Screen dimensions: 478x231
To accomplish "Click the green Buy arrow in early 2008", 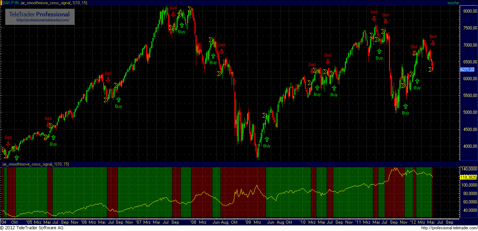I will (213, 56).
